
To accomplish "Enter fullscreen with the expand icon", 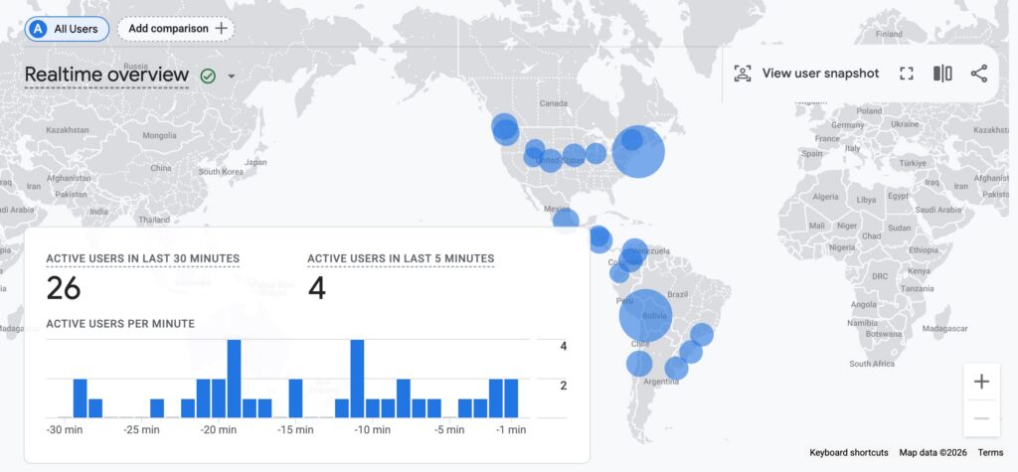I will coord(907,74).
